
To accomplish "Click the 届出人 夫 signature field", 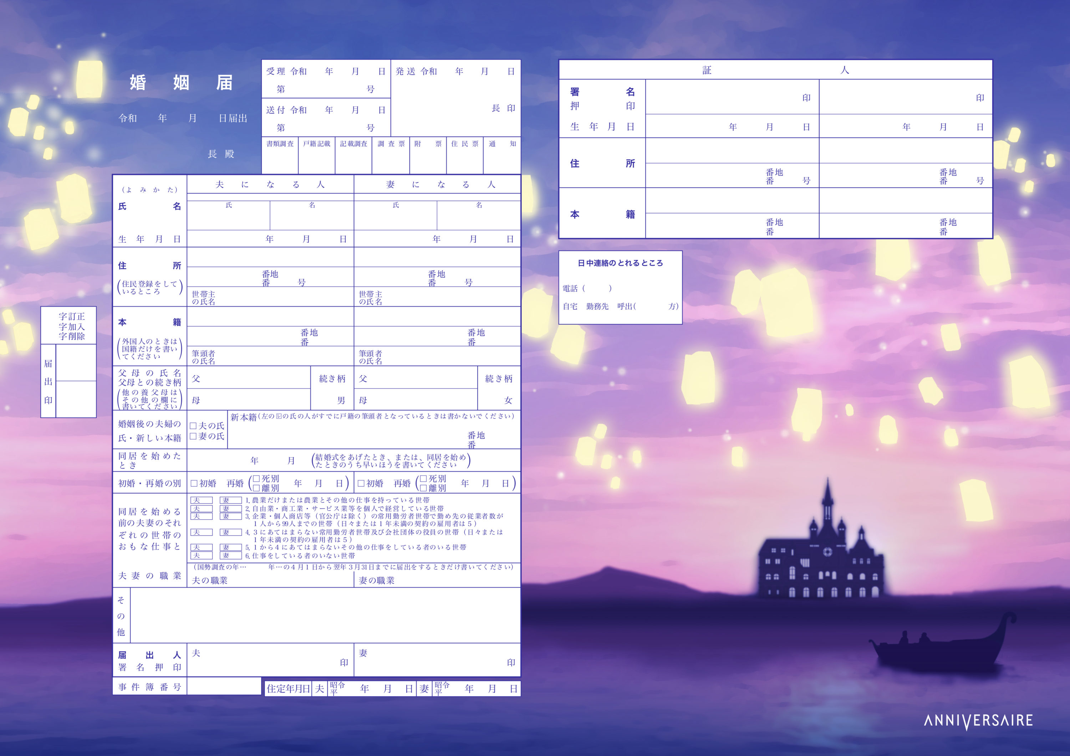I will coord(270,660).
